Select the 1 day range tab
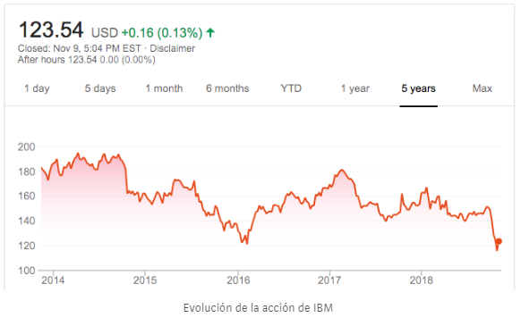The width and height of the screenshot is (521, 326). pyautogui.click(x=37, y=88)
